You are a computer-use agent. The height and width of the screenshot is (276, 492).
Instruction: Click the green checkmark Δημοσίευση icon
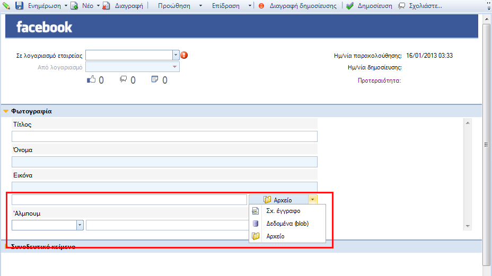coord(350,6)
